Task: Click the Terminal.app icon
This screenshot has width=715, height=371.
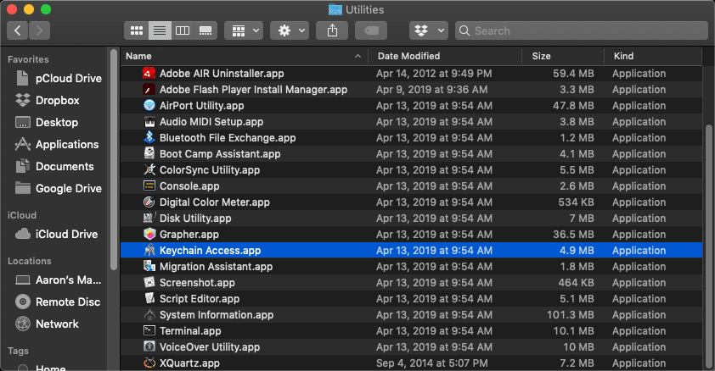Action: 149,331
